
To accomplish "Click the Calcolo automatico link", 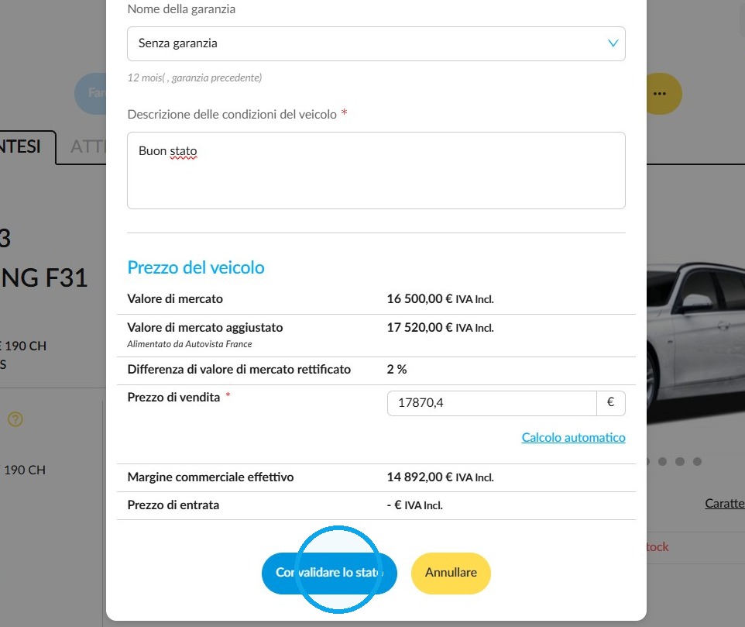I will tap(573, 437).
